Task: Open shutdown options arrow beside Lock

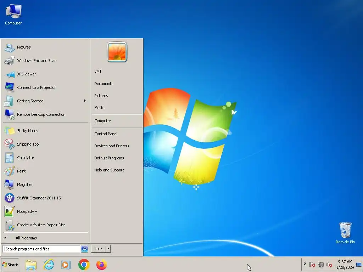Action: 108,249
